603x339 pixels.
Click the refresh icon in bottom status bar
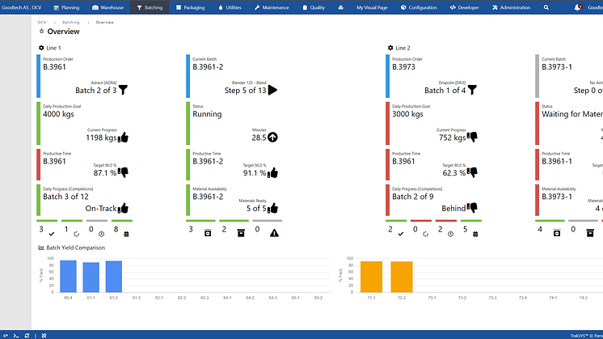point(27,334)
